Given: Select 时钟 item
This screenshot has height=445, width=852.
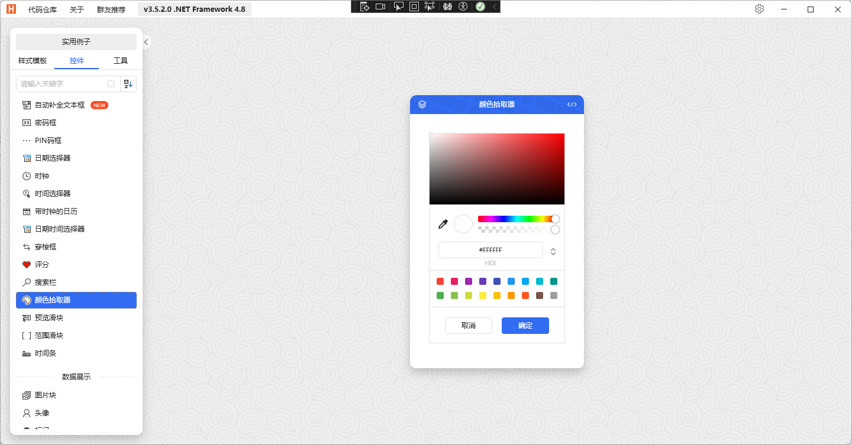Looking at the screenshot, I should [76, 176].
